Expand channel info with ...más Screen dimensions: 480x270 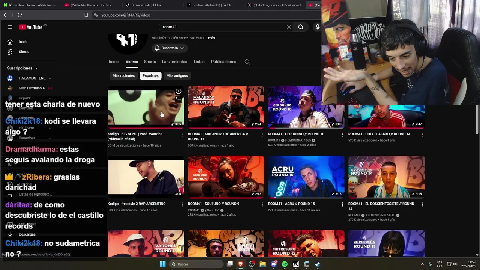(210, 38)
